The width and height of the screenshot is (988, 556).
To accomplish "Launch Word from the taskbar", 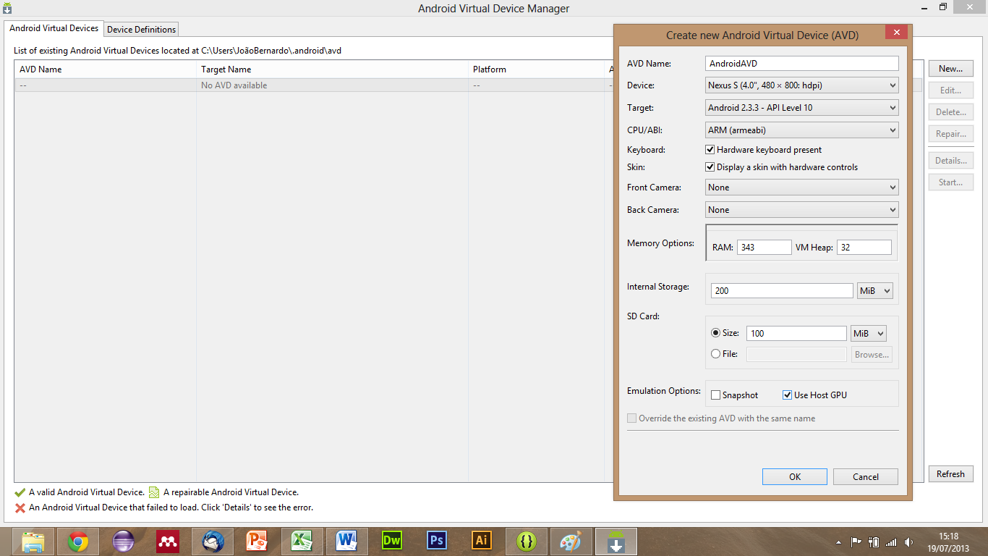I will tap(346, 541).
